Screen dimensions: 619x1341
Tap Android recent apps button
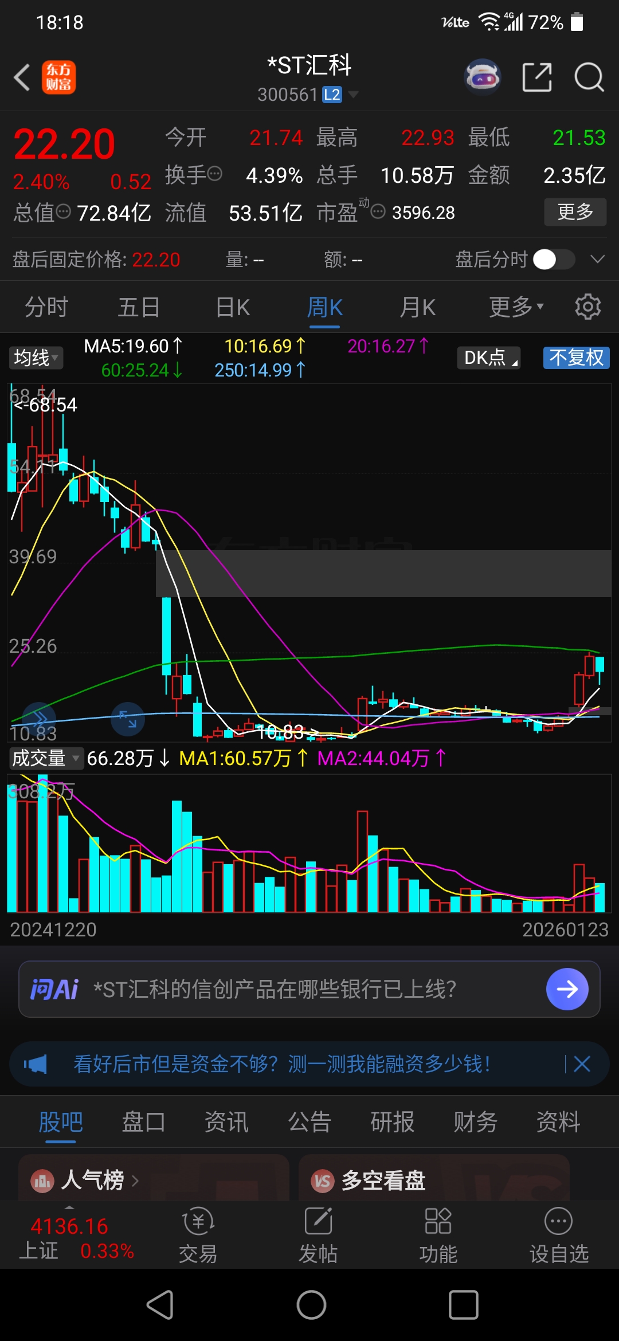pos(463,1305)
